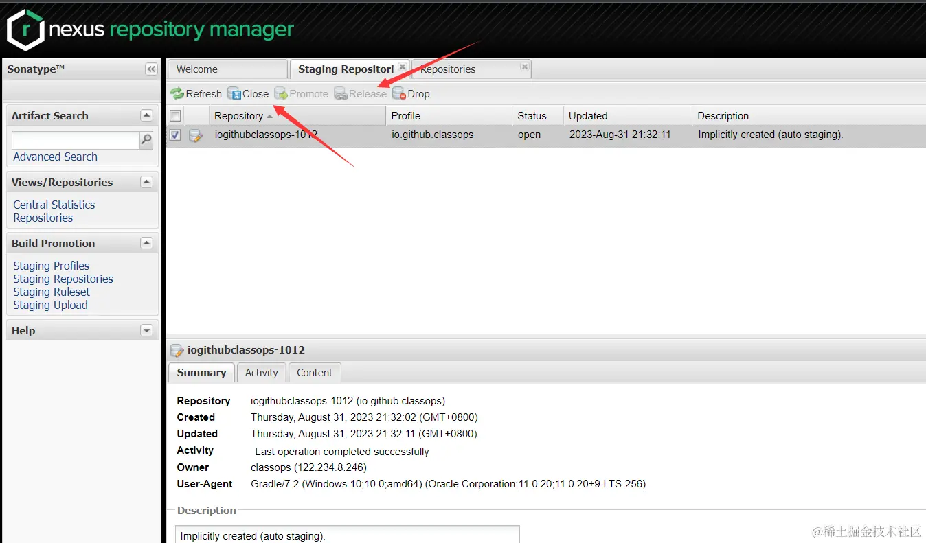Expand the Help panel
926x543 pixels.
click(x=146, y=330)
